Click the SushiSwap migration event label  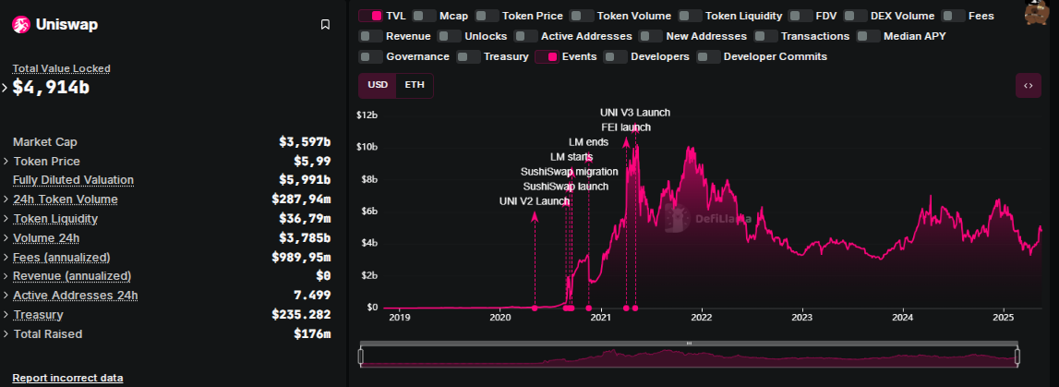(570, 172)
